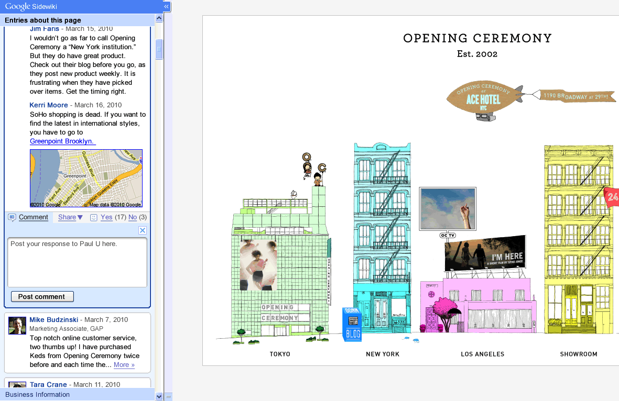Click the smiley usefulness icon
The height and width of the screenshot is (401, 619).
[94, 217]
